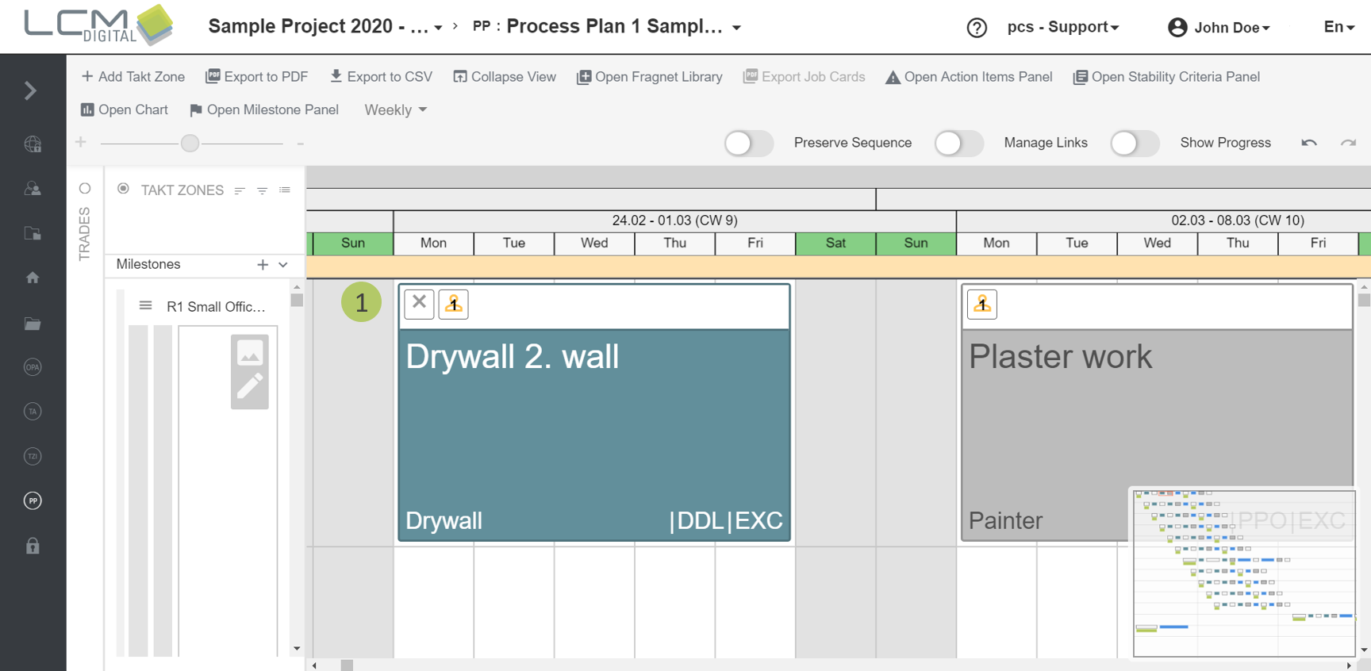Screen dimensions: 1371x671
Task: Click Add Takt Zone button
Action: point(133,77)
